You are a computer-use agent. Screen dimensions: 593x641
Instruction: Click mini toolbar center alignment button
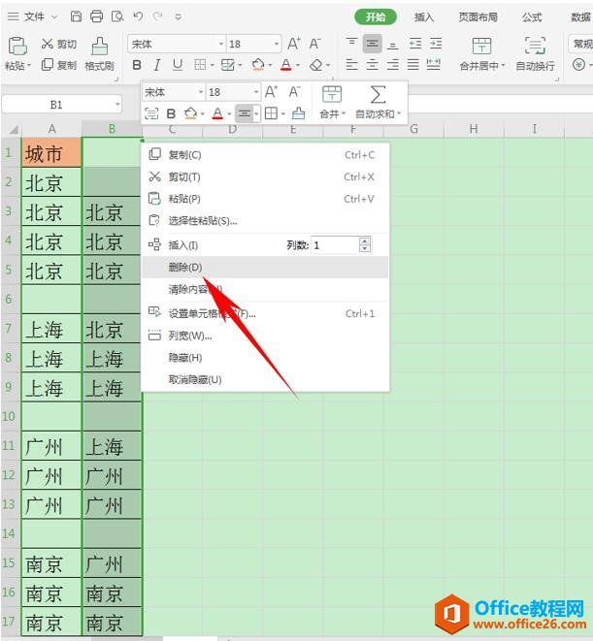click(245, 113)
